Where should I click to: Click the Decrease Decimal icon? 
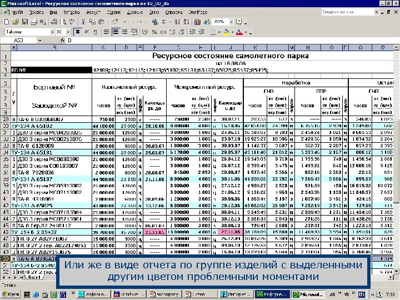181,32
